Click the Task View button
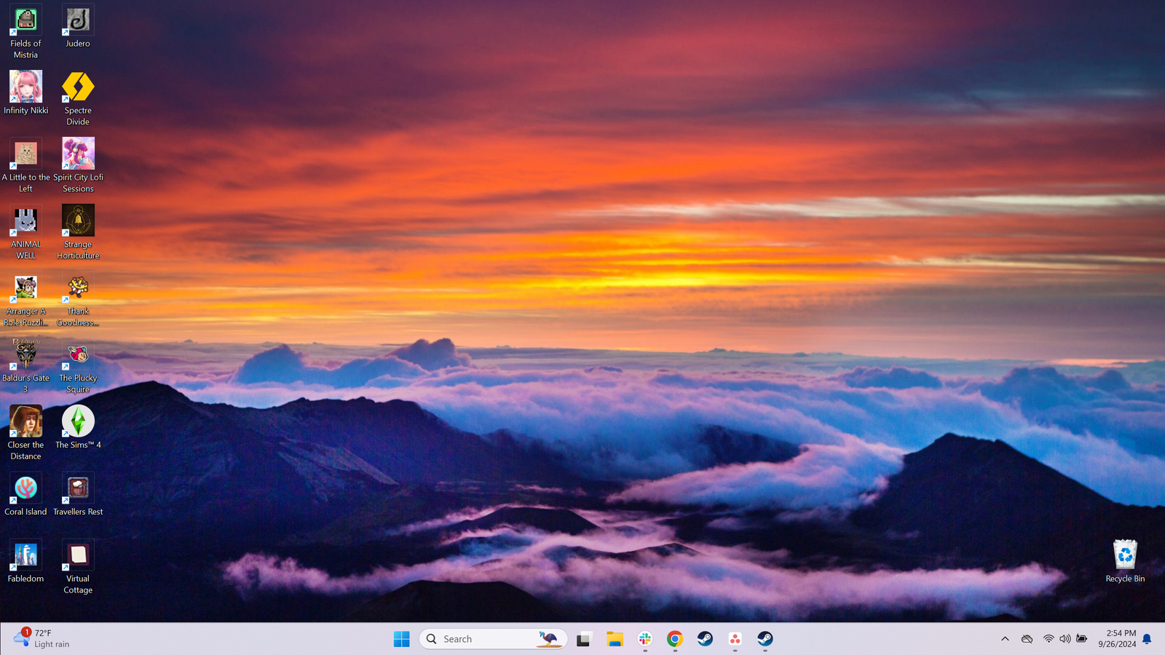The image size is (1165, 655). pyautogui.click(x=584, y=639)
